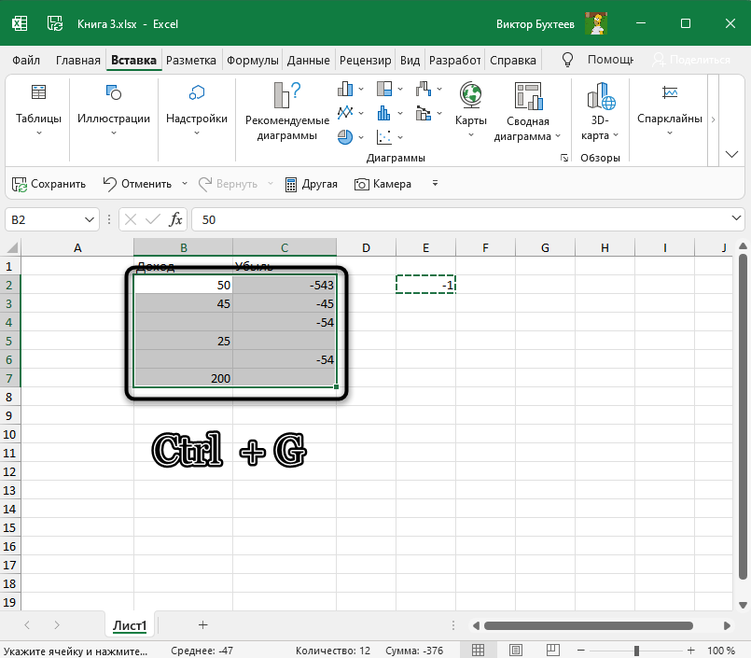751x658 pixels.
Task: Collapse the ribbon with the chevron arrow
Action: pos(731,153)
